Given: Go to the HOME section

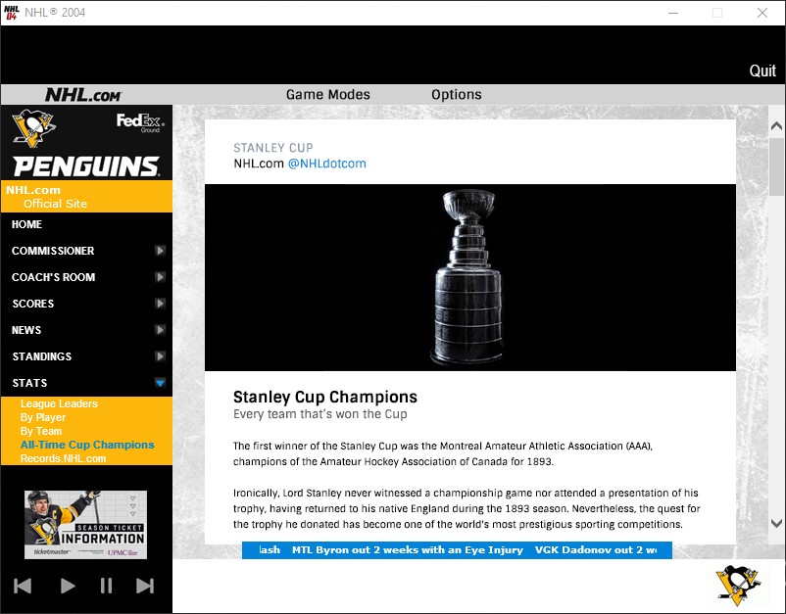Looking at the screenshot, I should (x=27, y=224).
